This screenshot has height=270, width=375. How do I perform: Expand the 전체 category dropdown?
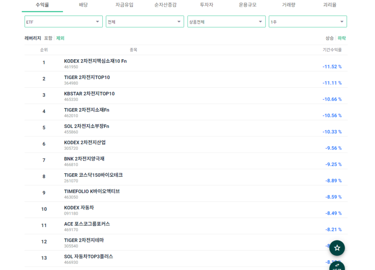145,22
